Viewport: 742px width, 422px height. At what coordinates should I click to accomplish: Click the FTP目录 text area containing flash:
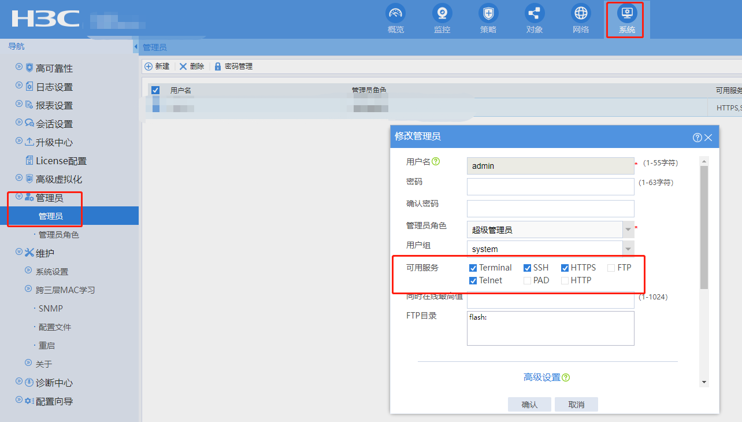tap(550, 328)
